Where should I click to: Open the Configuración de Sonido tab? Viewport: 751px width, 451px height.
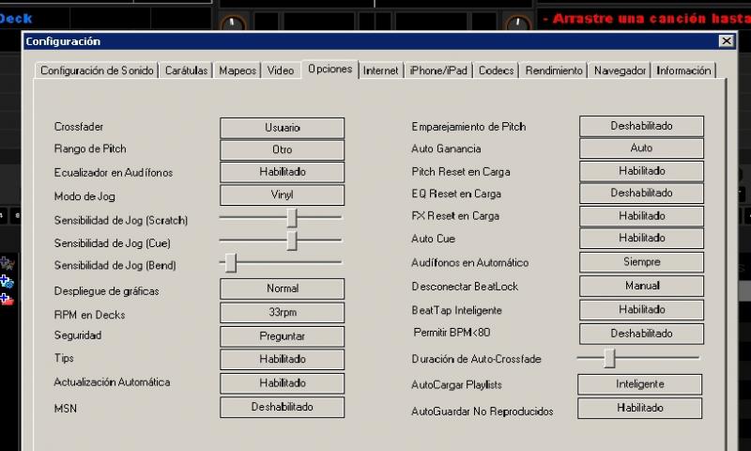coord(97,70)
